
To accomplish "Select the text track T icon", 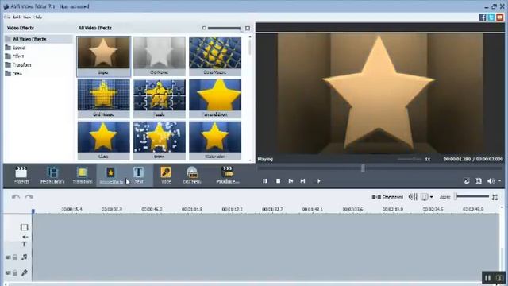I will point(25,244).
